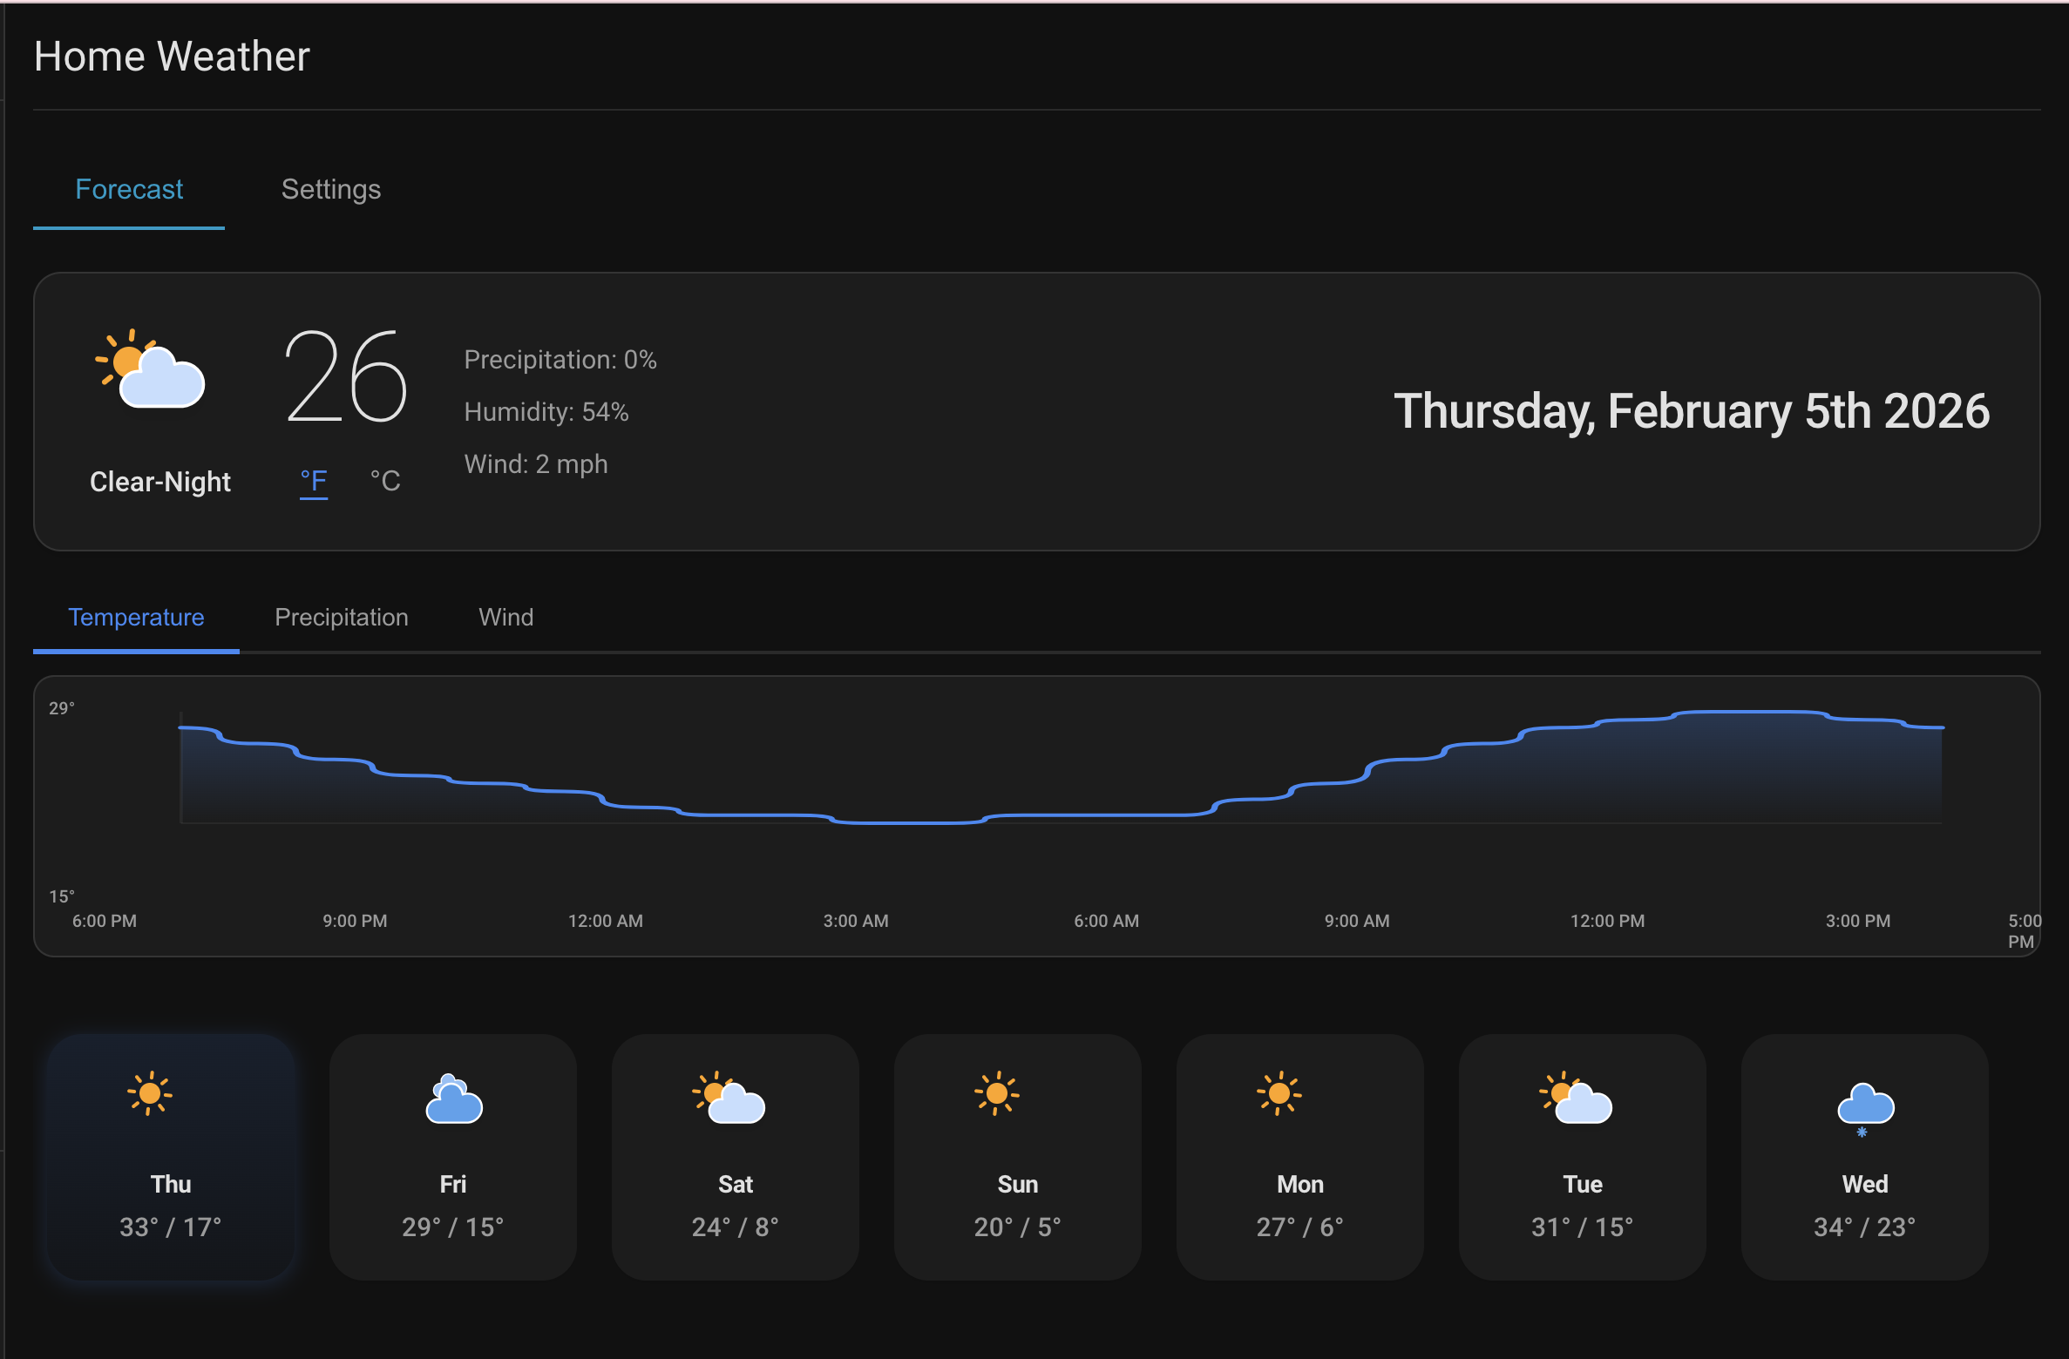Click Tuesday's partly cloudy icon
2069x1359 pixels.
1577,1098
